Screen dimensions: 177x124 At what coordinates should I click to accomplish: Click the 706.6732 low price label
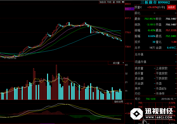click(12, 58)
